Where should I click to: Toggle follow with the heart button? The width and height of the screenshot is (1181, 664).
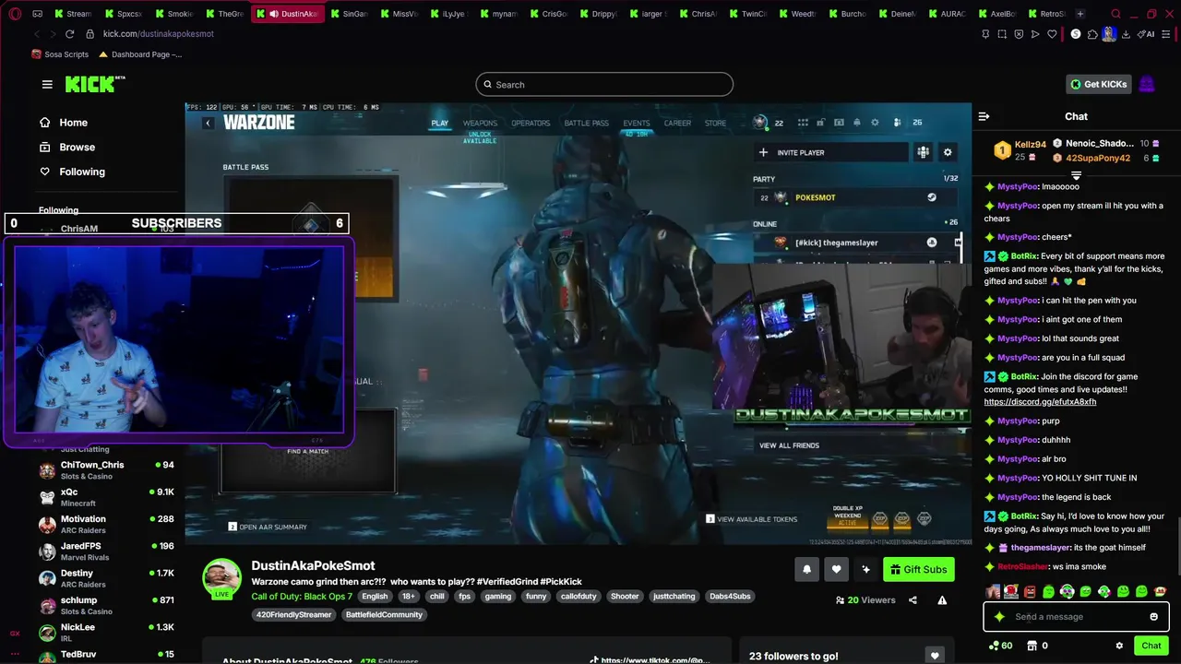click(836, 569)
